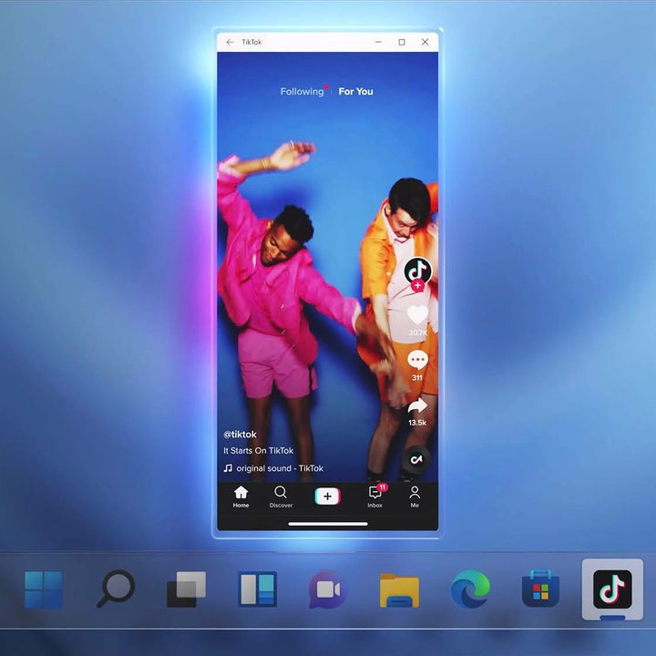This screenshot has width=656, height=656.
Task: Click the TikTok app taskbar icon
Action: coord(612,589)
